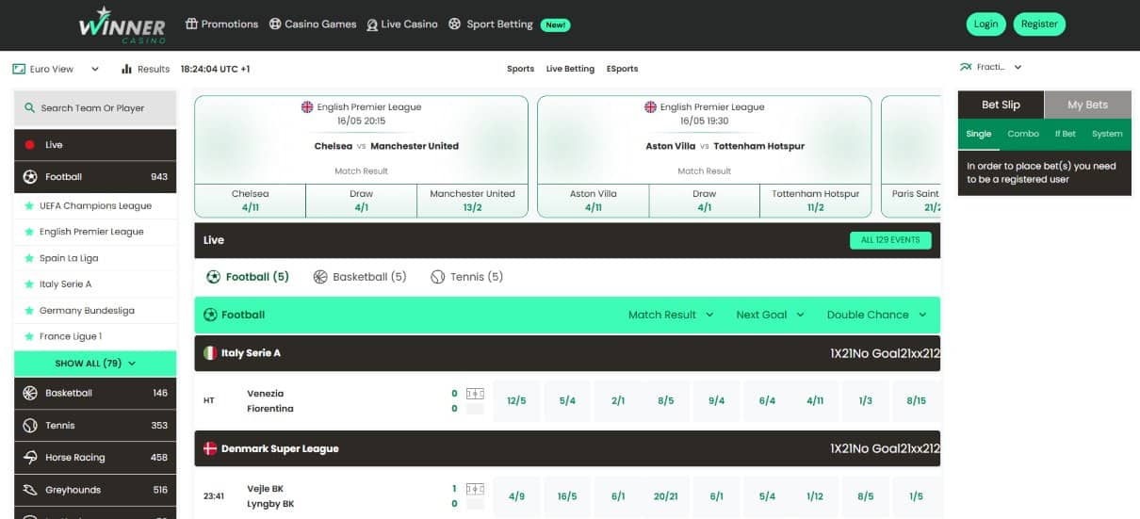Switch to Bet Slip tab
The image size is (1140, 519).
tap(1002, 105)
